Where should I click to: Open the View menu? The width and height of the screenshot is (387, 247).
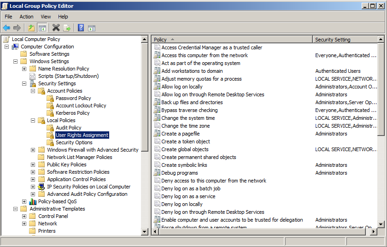point(46,17)
